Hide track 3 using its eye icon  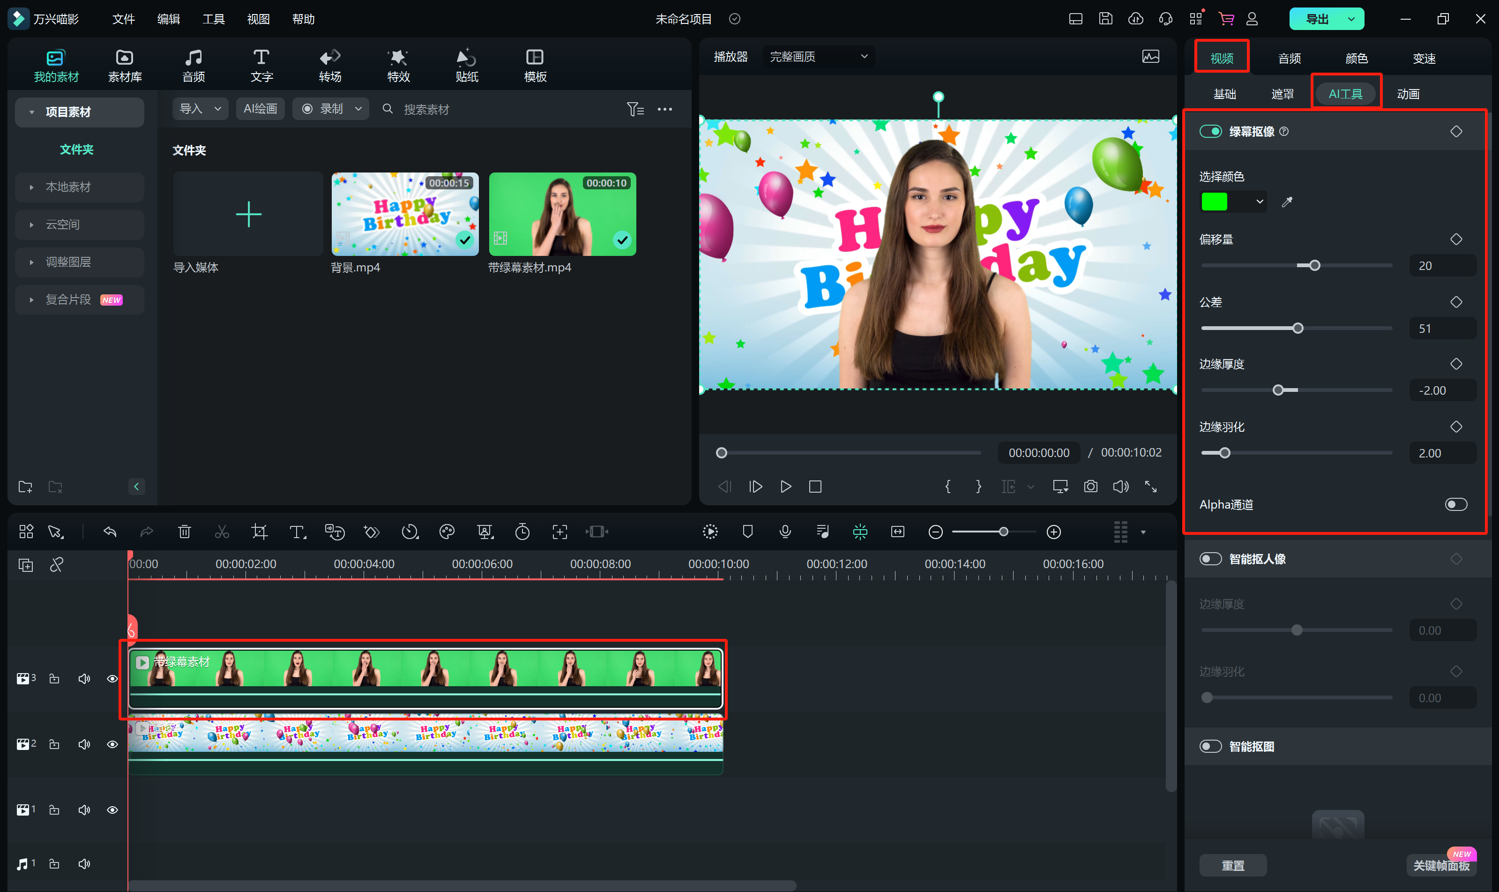point(112,679)
